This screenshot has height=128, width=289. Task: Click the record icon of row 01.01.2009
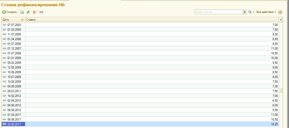tap(4, 58)
